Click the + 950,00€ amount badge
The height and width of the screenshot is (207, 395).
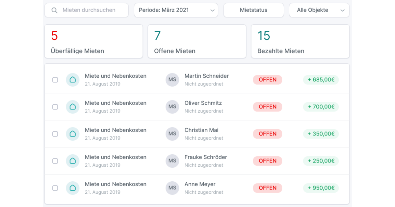321,188
